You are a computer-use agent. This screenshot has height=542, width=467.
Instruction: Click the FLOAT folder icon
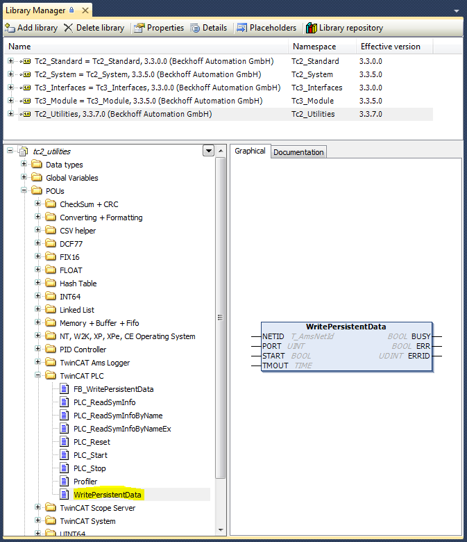pyautogui.click(x=51, y=270)
